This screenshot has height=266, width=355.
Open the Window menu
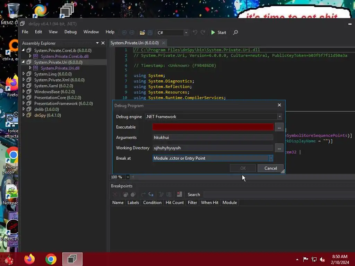pos(91,32)
